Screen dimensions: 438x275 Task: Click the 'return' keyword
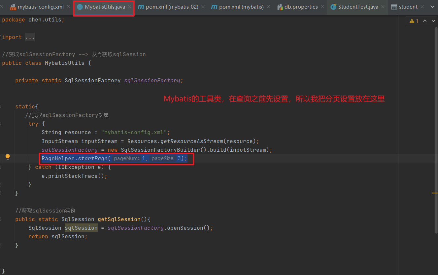pos(38,237)
